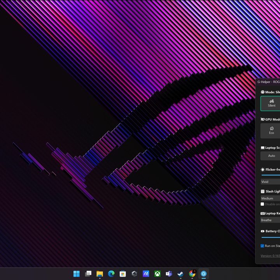Open Microsoft Teams from the taskbar
The image size is (280, 280).
click(x=169, y=273)
